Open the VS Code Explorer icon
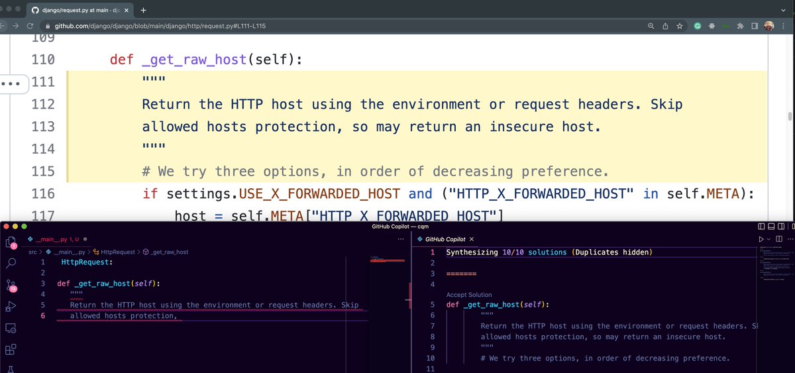The height and width of the screenshot is (373, 795). 11,242
